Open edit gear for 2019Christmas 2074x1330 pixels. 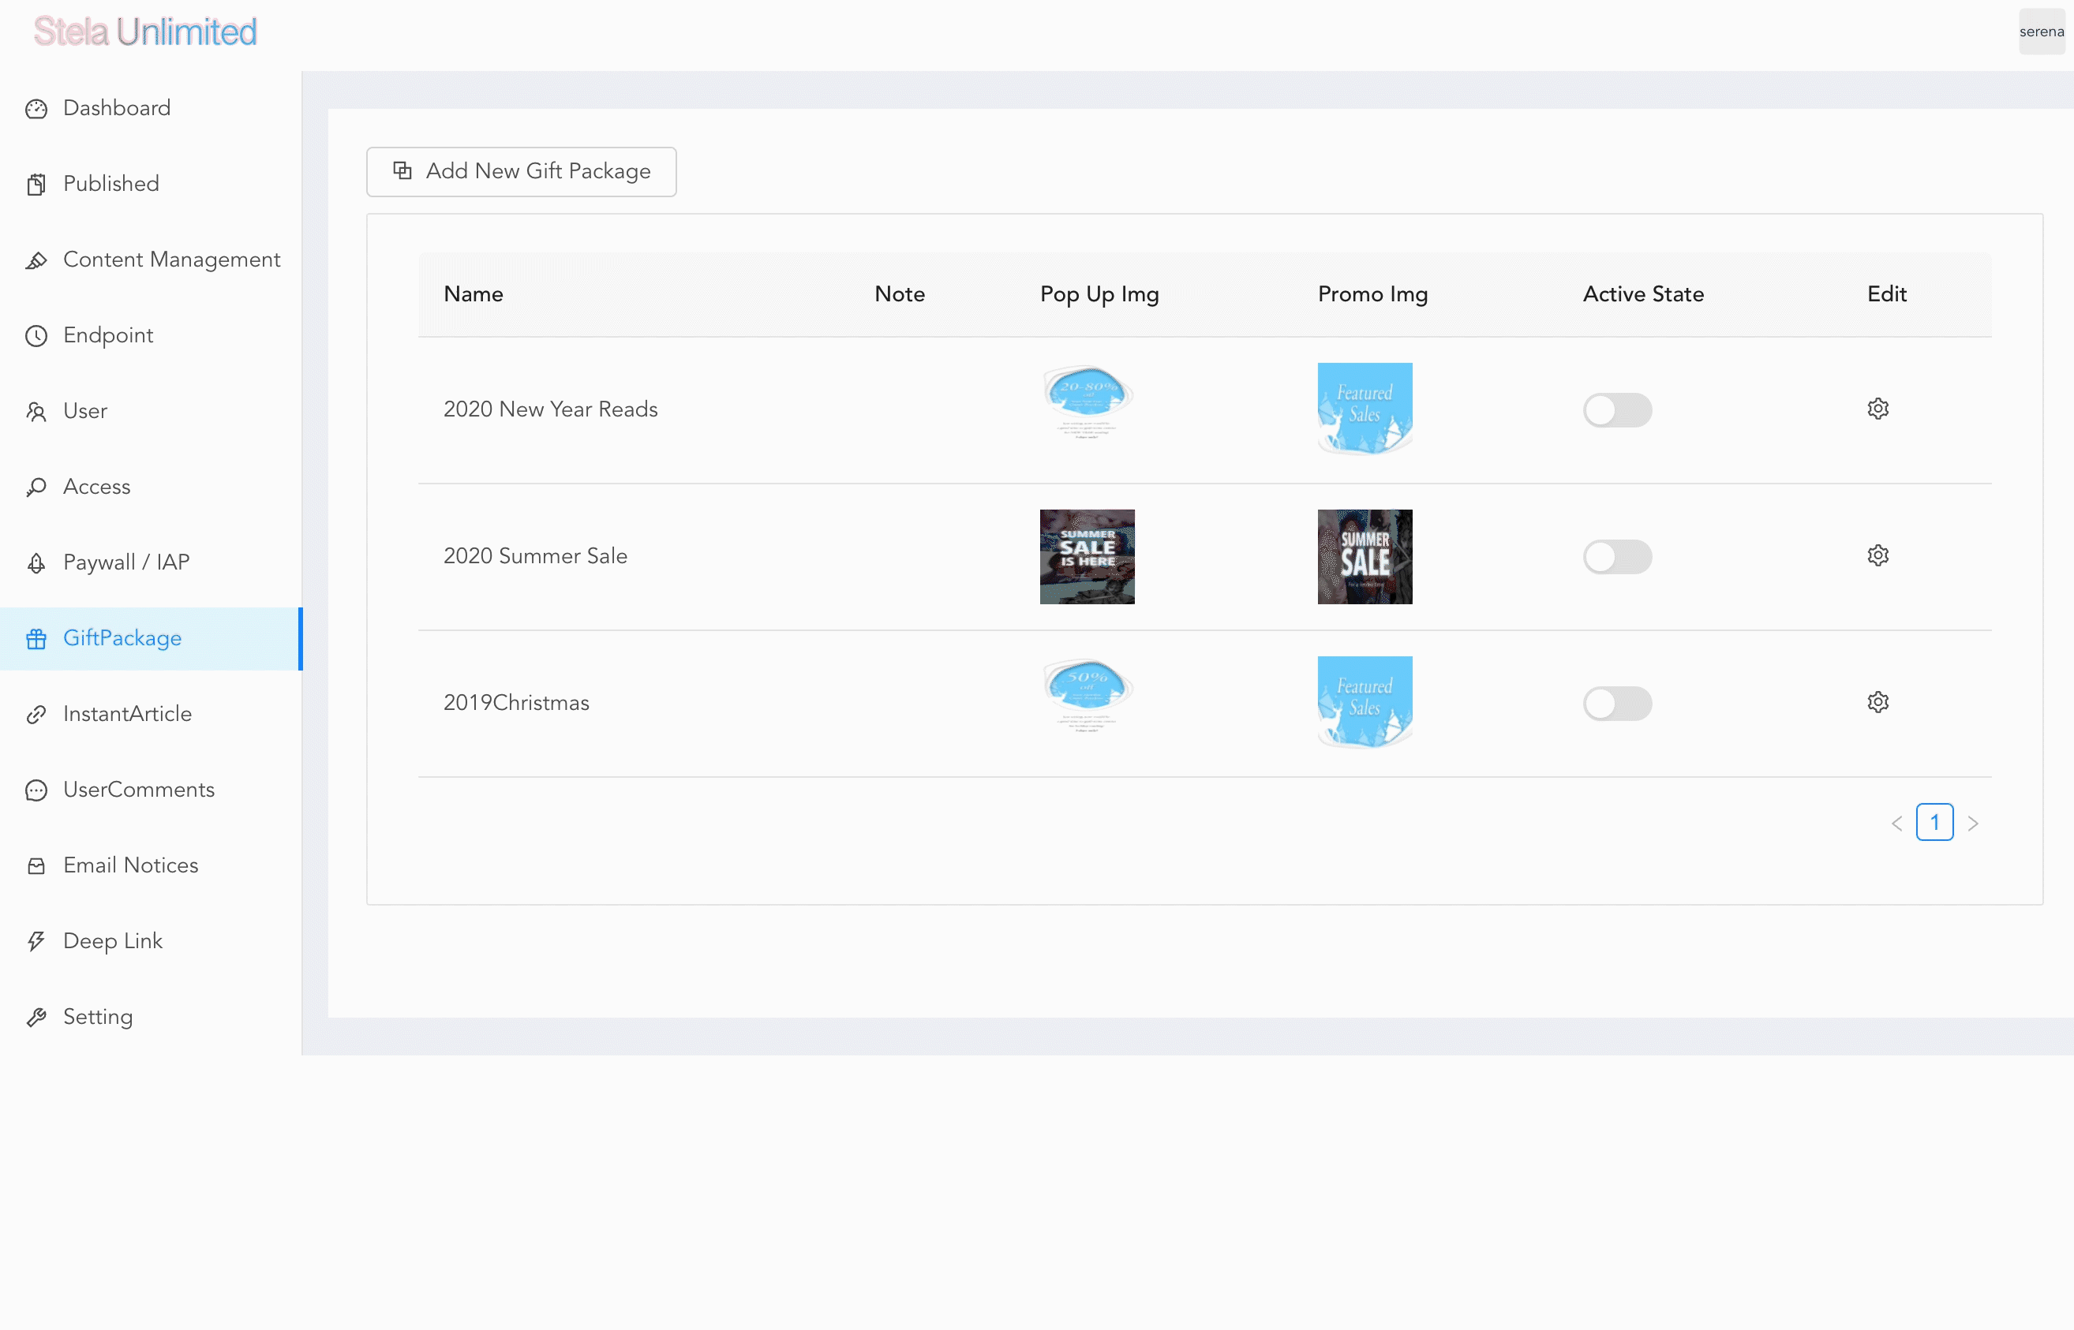pos(1877,702)
